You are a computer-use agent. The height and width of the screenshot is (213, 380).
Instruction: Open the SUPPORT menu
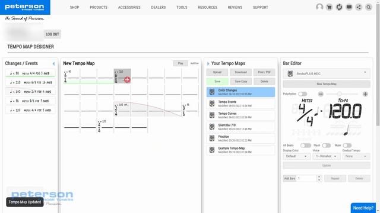tap(260, 8)
